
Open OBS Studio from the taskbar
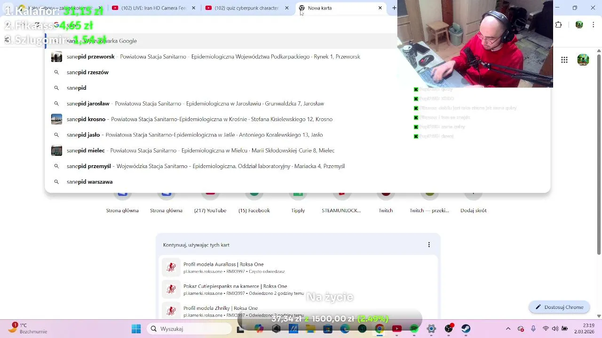click(449, 329)
